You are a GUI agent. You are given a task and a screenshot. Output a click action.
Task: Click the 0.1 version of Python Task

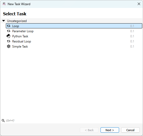(x=132, y=36)
